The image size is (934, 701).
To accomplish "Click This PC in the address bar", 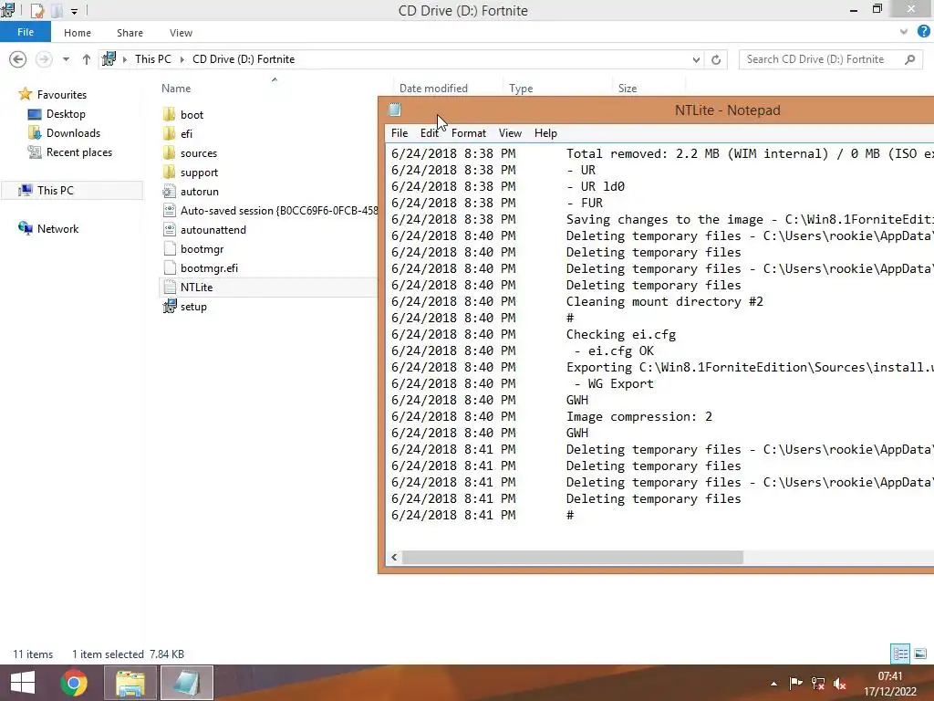I will [x=152, y=59].
